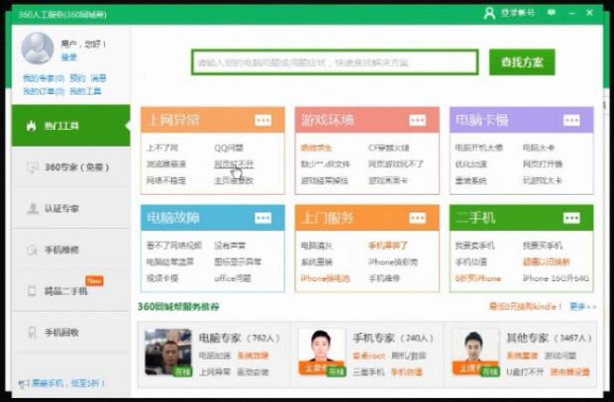Open more options in the 电脑故障 card
This screenshot has height=402, width=614.
tap(262, 218)
